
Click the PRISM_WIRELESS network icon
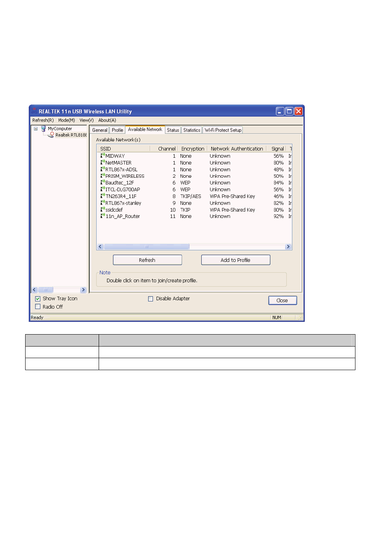(103, 176)
